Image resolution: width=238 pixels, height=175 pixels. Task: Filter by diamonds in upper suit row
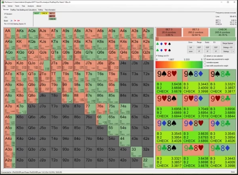162,44
